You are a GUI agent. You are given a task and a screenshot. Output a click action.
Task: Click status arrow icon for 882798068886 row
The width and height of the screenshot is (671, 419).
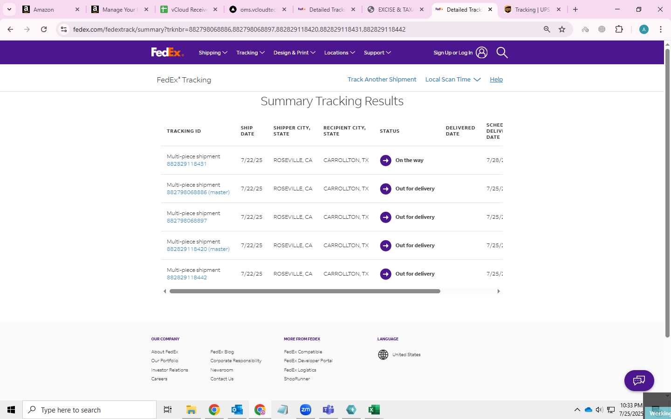(385, 189)
